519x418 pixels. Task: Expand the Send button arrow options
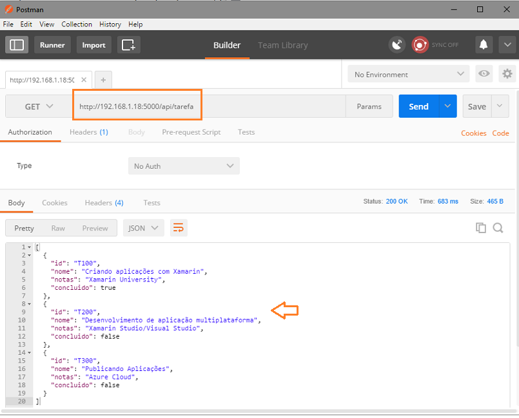point(447,106)
